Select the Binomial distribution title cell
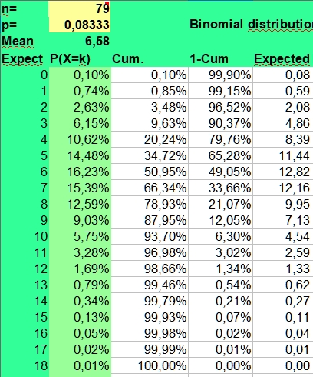This screenshot has width=313, height=377. (x=251, y=25)
